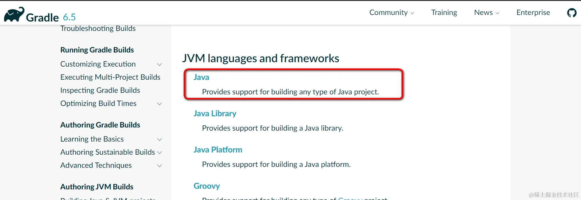
Task: Open the GitHub icon link
Action: point(572,13)
